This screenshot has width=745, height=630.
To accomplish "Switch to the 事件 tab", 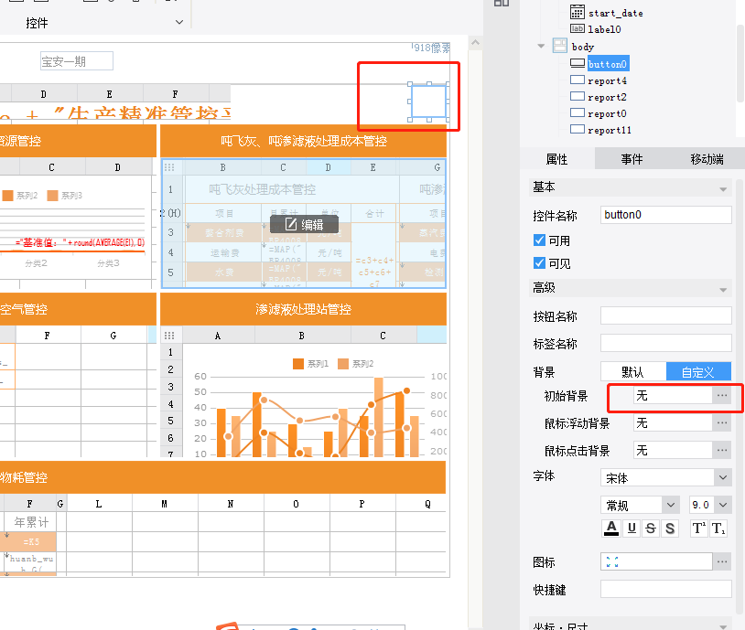I will coord(632,159).
